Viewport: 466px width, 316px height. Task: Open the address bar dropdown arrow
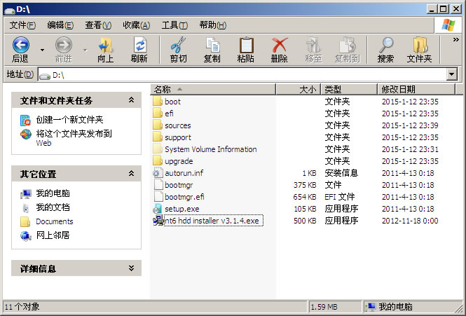coord(452,74)
